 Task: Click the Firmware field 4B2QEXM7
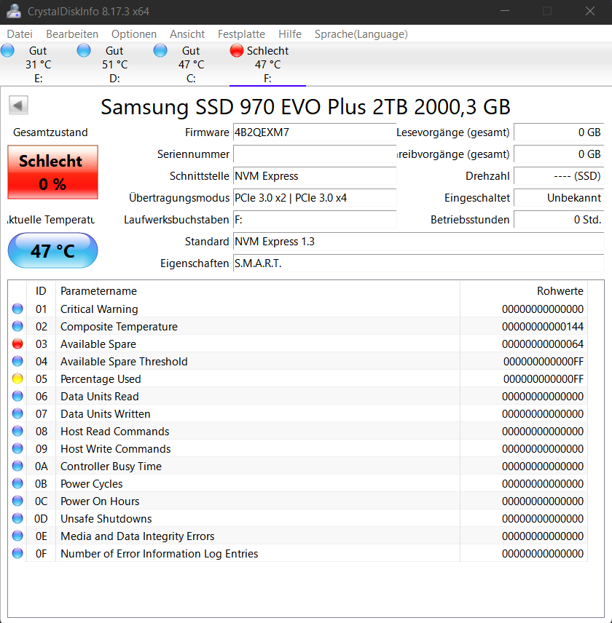click(x=315, y=132)
